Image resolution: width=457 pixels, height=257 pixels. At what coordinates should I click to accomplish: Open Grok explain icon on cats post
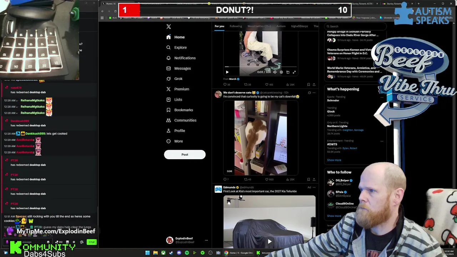point(309,92)
